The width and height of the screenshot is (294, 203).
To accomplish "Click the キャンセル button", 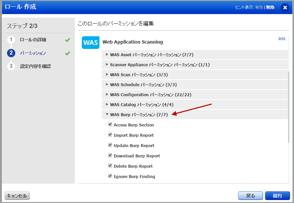I will point(17,196).
